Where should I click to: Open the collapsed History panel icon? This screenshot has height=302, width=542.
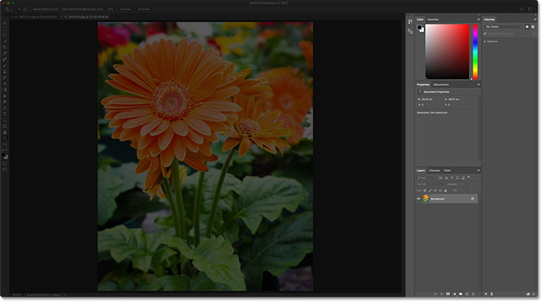pyautogui.click(x=410, y=22)
